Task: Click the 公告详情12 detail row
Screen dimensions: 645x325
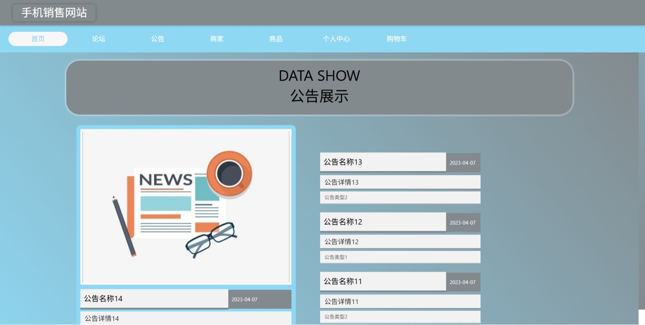Action: coord(400,242)
